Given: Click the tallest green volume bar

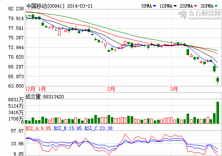Looking at the screenshot, I should coord(218,112).
